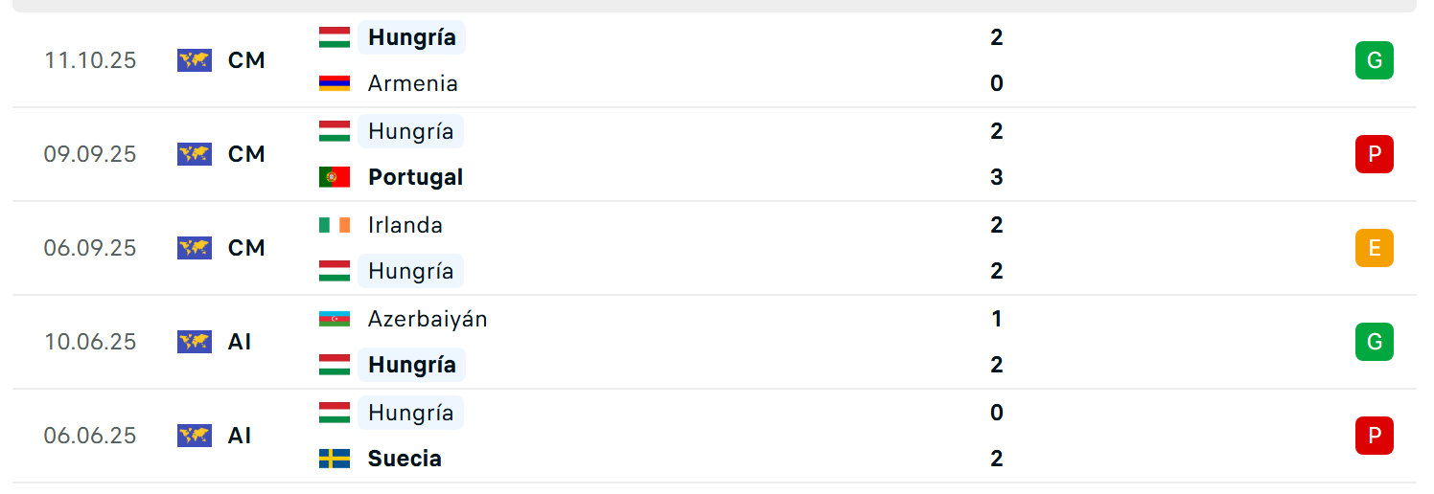Open the Suecia team link
The image size is (1434, 494).
(x=405, y=459)
